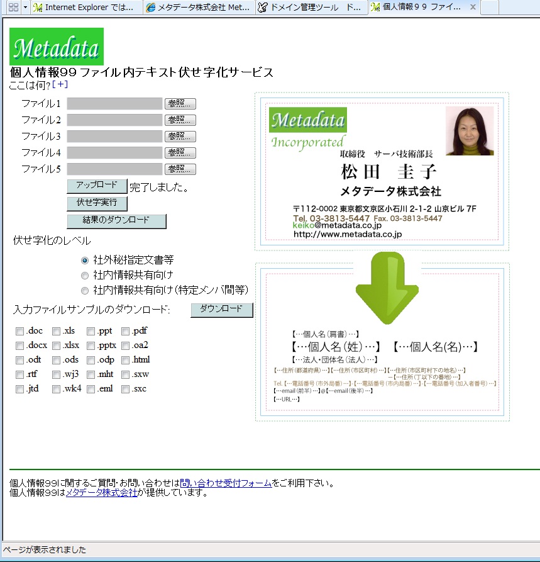Click the ファイル3 file path field
This screenshot has height=562, width=540.
pyautogui.click(x=114, y=137)
